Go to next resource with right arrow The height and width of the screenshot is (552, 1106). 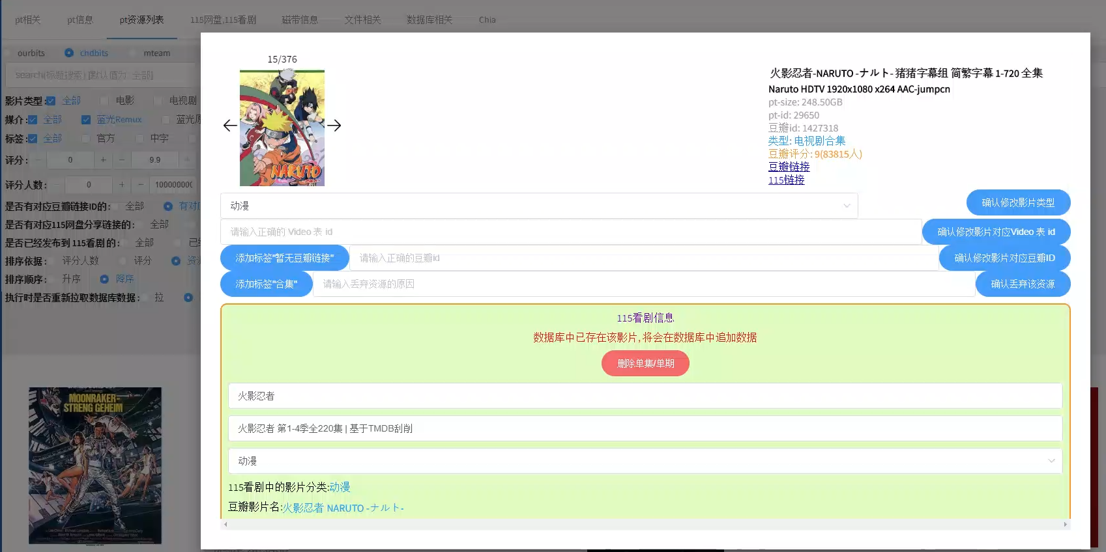click(334, 126)
